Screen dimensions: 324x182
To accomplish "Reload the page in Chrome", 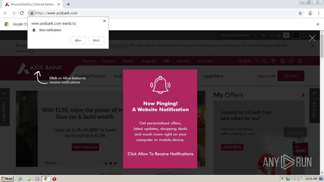I will coord(22,13).
